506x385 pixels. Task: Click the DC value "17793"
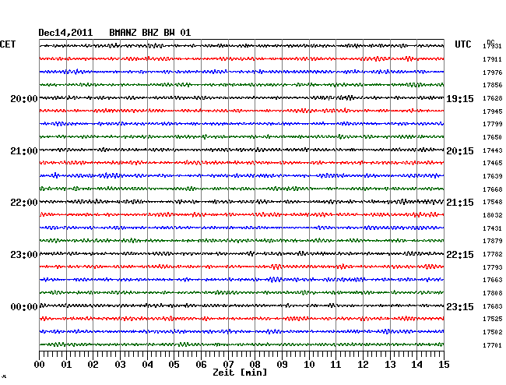point(493,268)
